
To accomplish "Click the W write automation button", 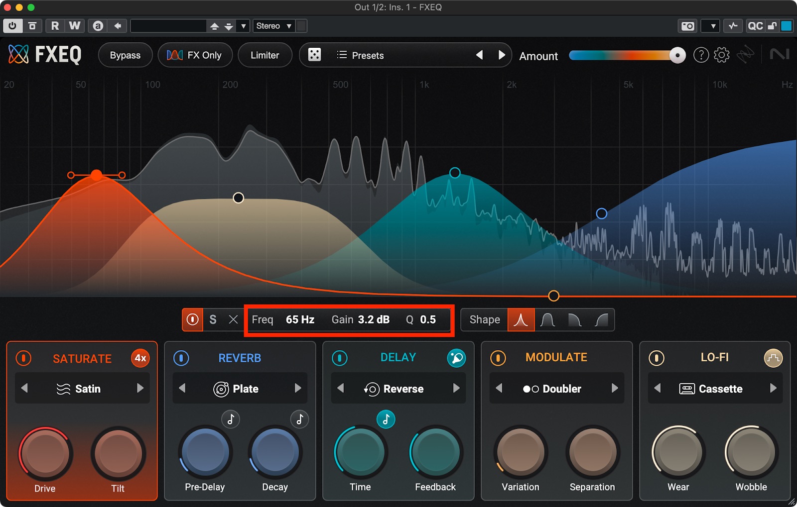I will [75, 26].
